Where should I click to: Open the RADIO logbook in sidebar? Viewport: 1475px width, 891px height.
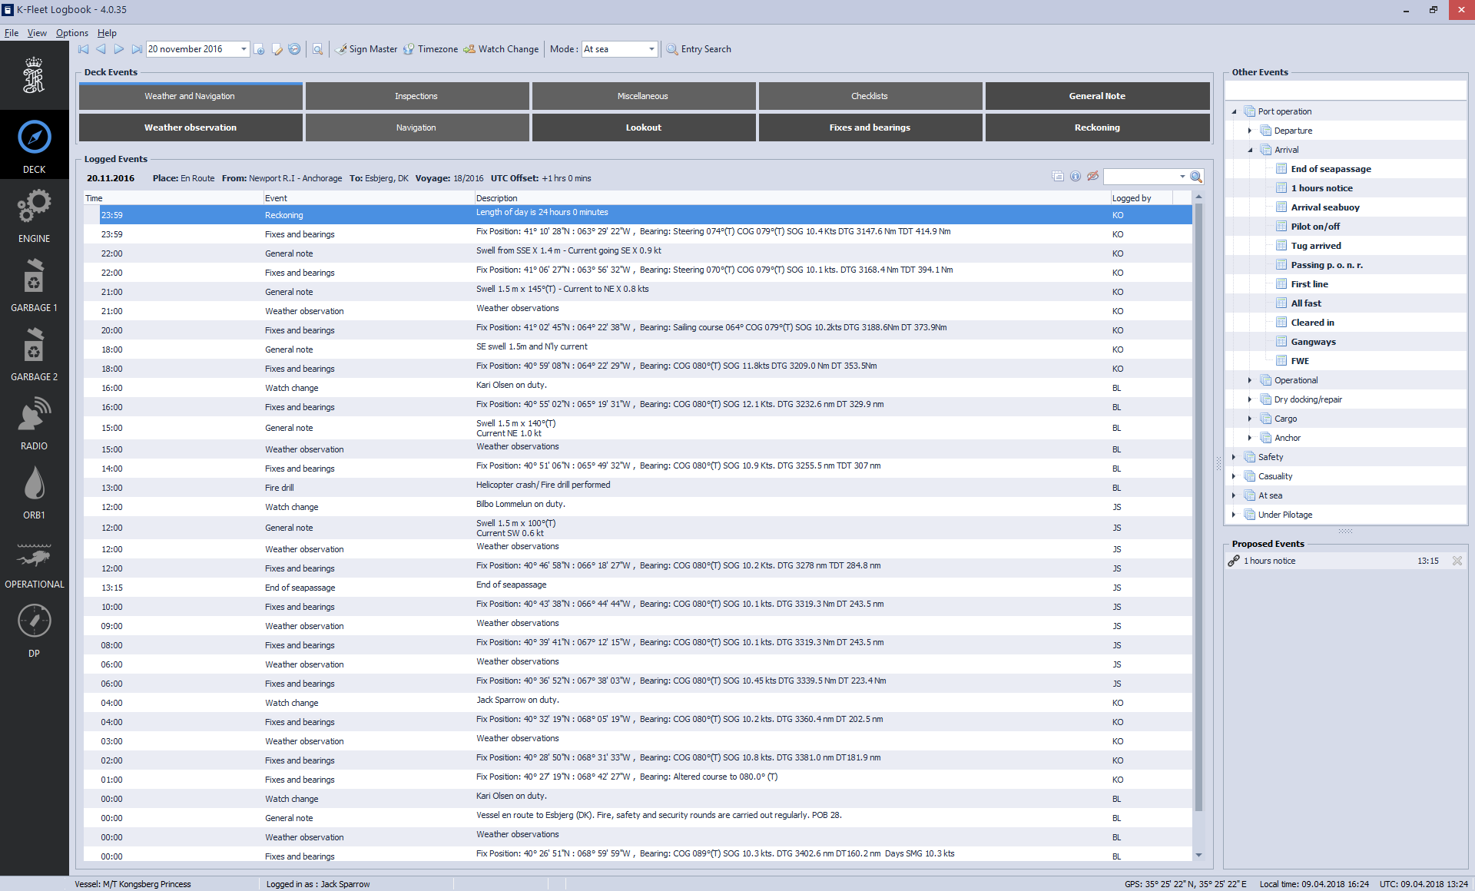coord(34,423)
